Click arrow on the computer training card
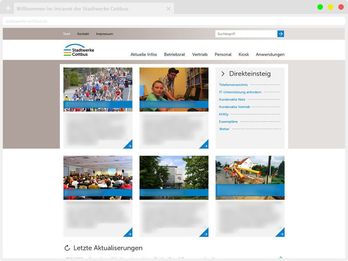This screenshot has height=261, width=348. pyautogui.click(x=205, y=145)
